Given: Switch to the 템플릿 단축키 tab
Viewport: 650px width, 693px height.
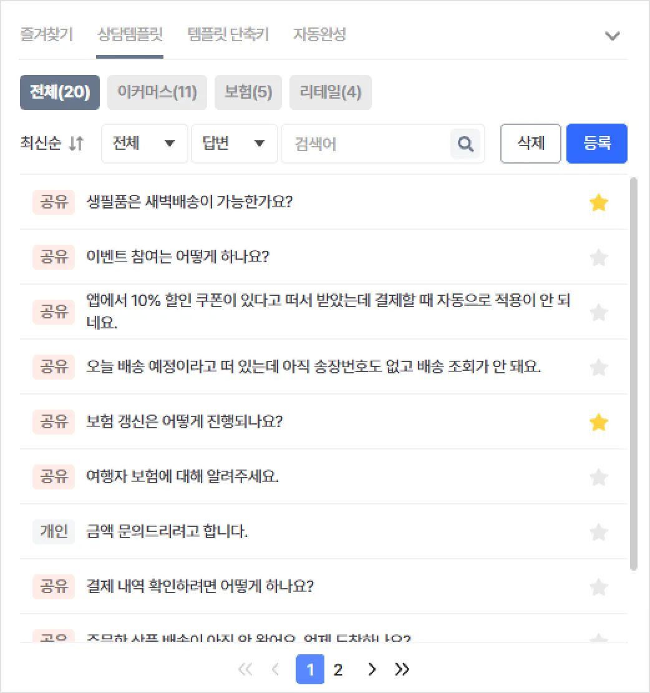Looking at the screenshot, I should click(x=228, y=34).
